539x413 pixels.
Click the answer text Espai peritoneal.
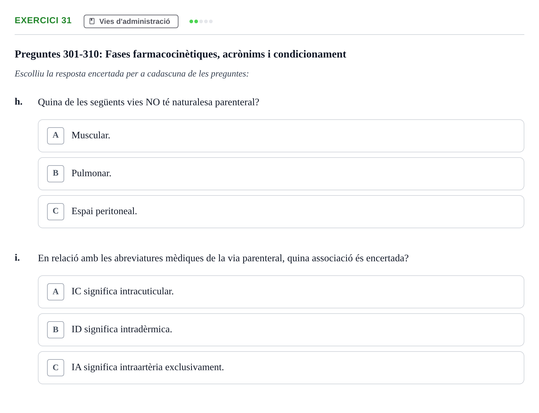pos(104,211)
